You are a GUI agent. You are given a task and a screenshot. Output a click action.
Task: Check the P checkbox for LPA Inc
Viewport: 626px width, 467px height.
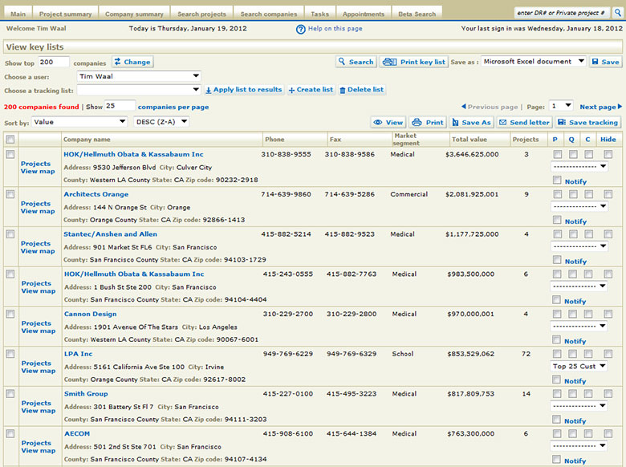pos(557,354)
